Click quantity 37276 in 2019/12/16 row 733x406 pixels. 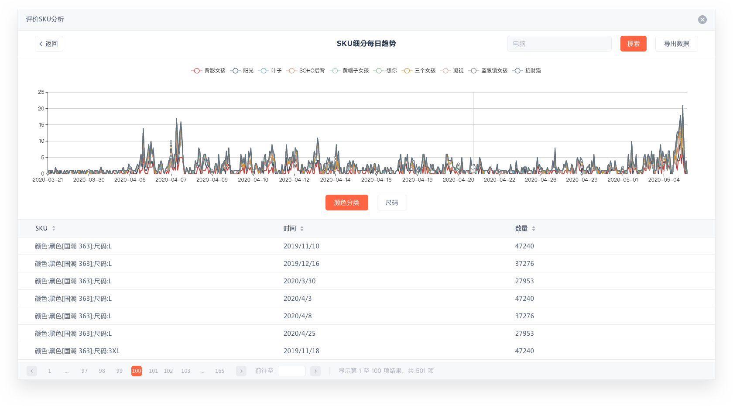tap(524, 264)
